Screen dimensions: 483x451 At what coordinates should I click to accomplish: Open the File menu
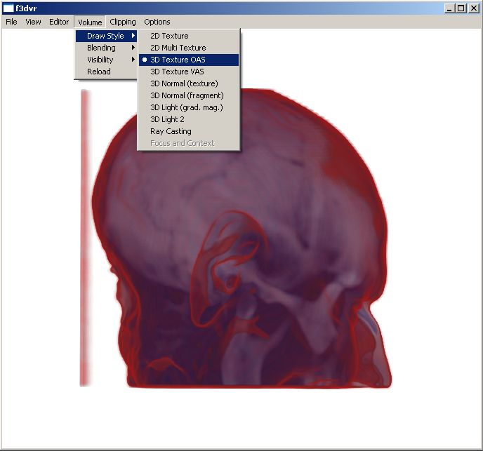pos(11,22)
